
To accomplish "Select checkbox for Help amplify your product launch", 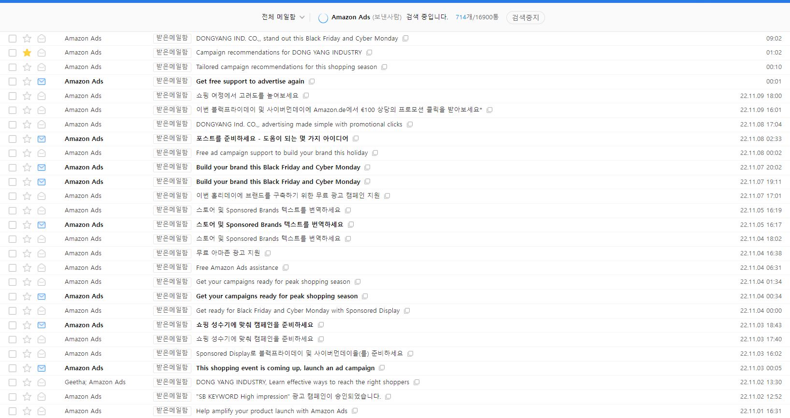I will (x=13, y=411).
